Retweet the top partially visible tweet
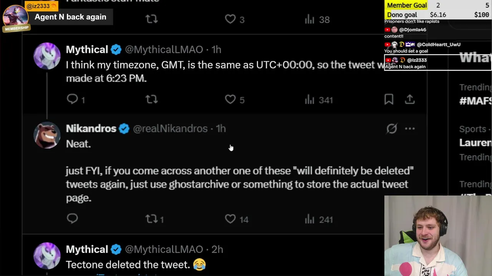Viewport: 492px width, 276px height. (x=151, y=19)
